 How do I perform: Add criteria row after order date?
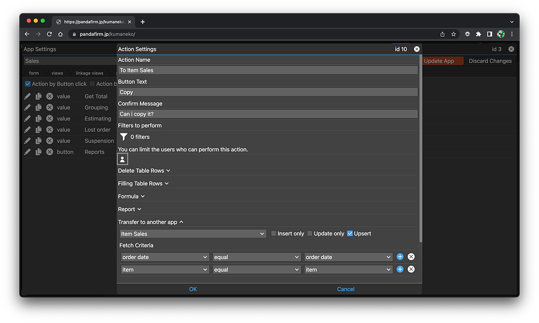pos(400,257)
